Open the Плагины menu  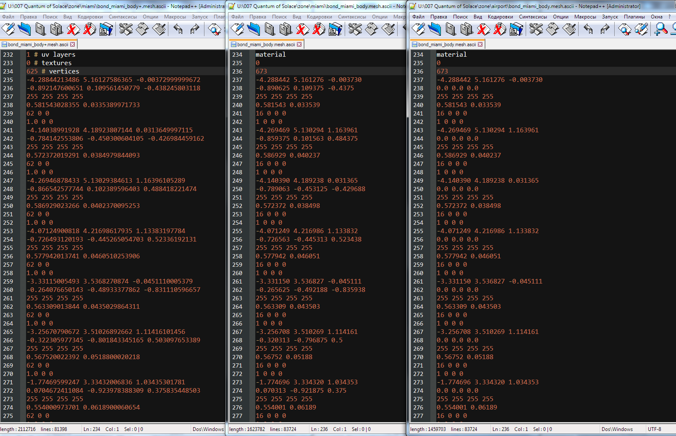click(634, 17)
